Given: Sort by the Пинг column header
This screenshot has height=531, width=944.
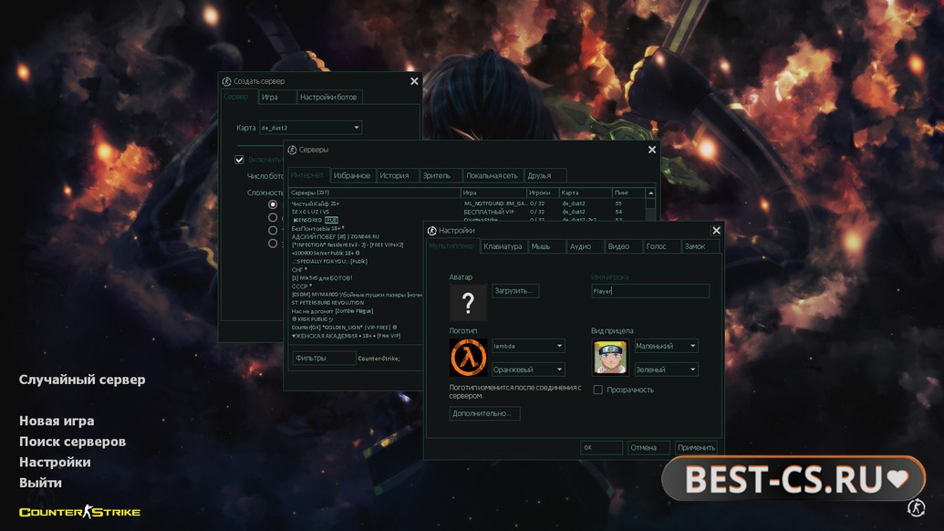Looking at the screenshot, I should [x=628, y=193].
